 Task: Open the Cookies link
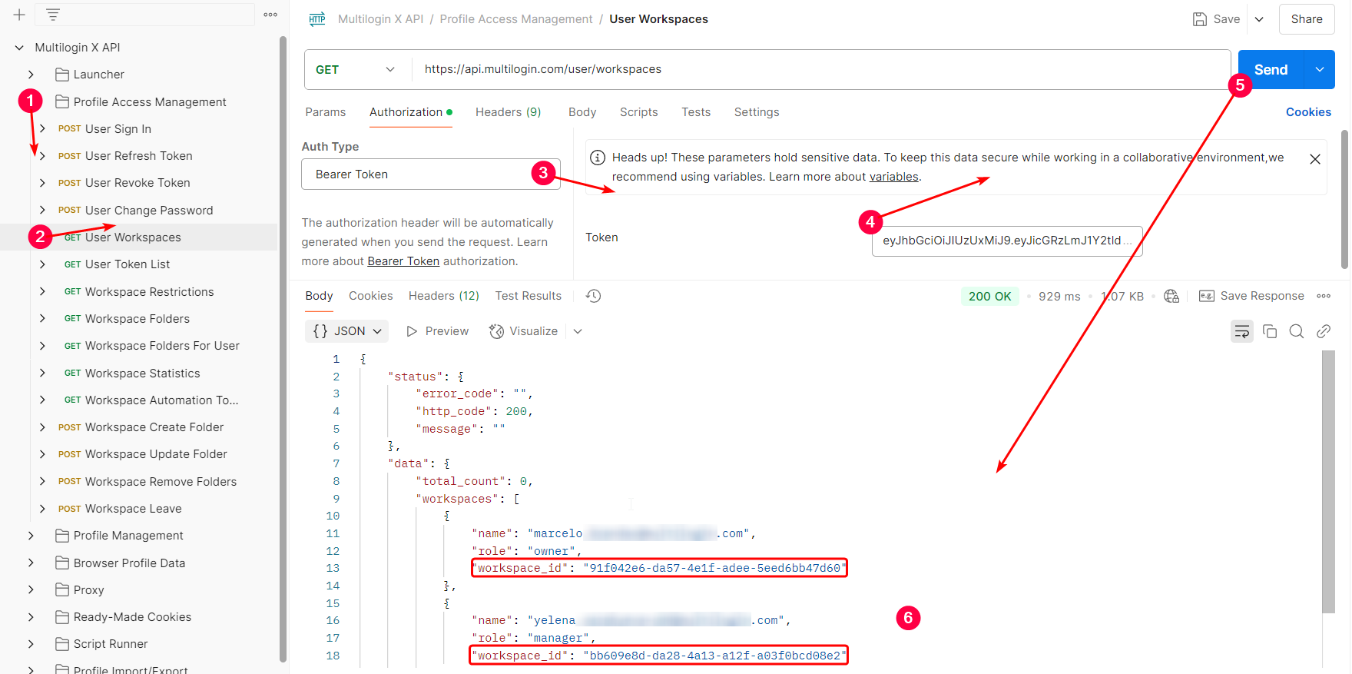click(1308, 112)
